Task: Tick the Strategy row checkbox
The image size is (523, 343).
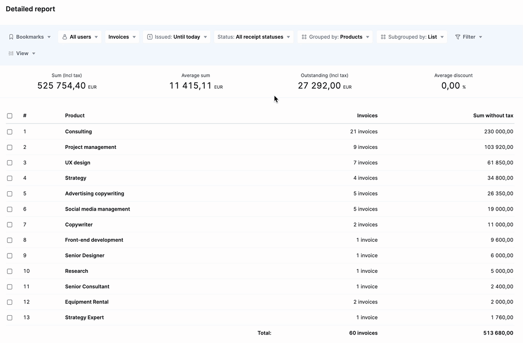Action: pos(10,179)
